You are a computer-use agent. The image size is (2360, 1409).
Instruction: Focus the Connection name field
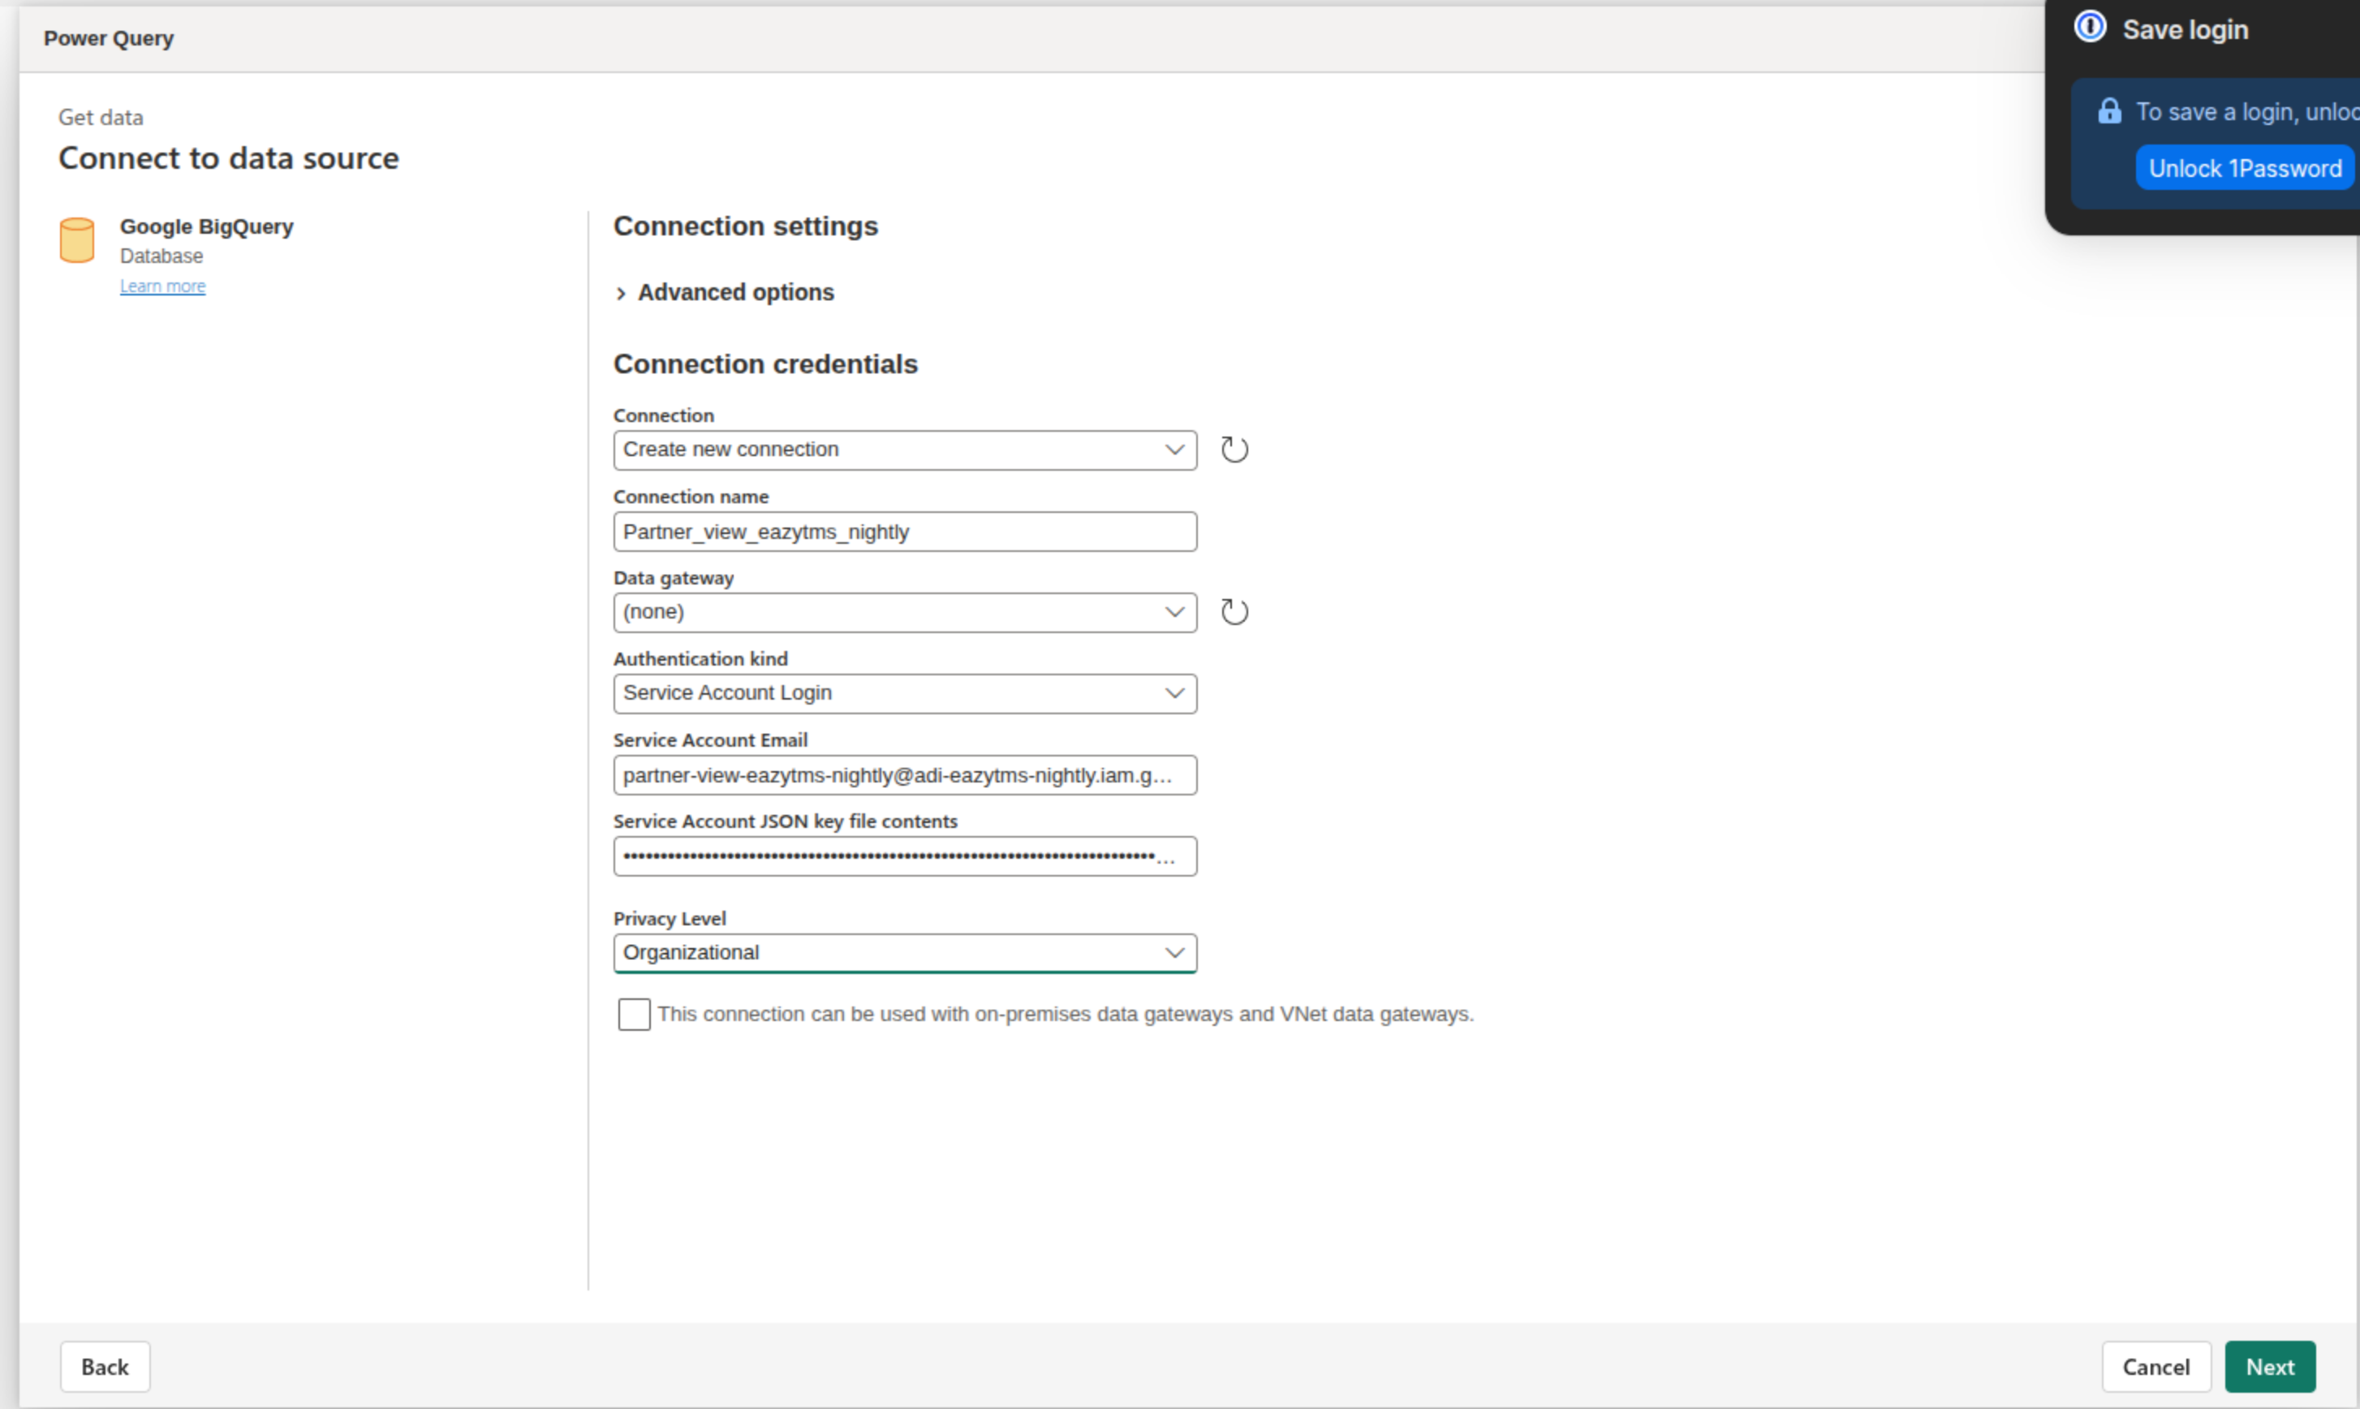[x=905, y=532]
